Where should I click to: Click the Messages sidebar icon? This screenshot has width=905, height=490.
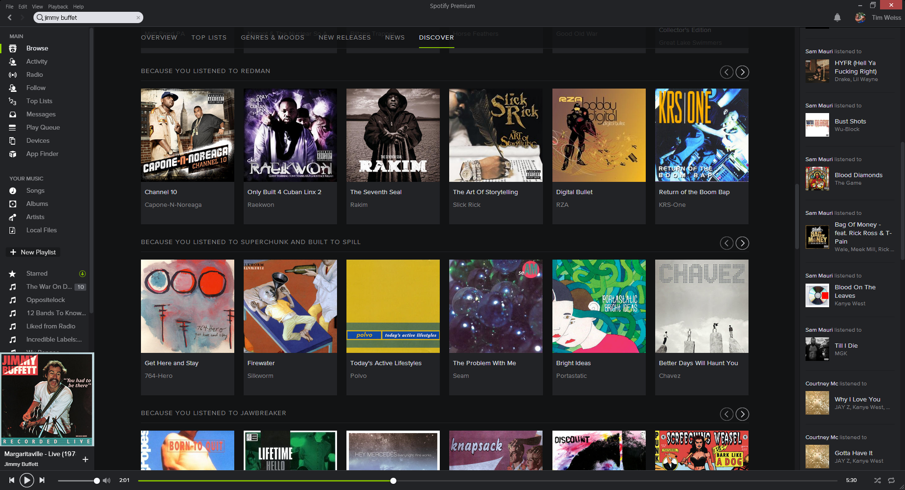click(x=13, y=114)
